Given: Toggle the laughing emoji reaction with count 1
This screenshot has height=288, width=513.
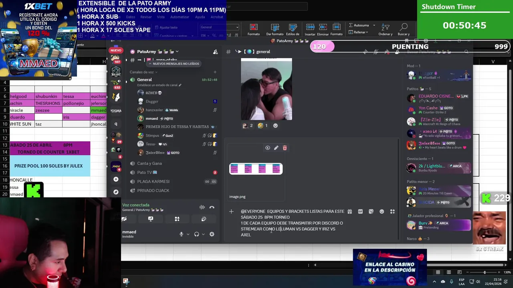Looking at the screenshot, I should [263, 126].
